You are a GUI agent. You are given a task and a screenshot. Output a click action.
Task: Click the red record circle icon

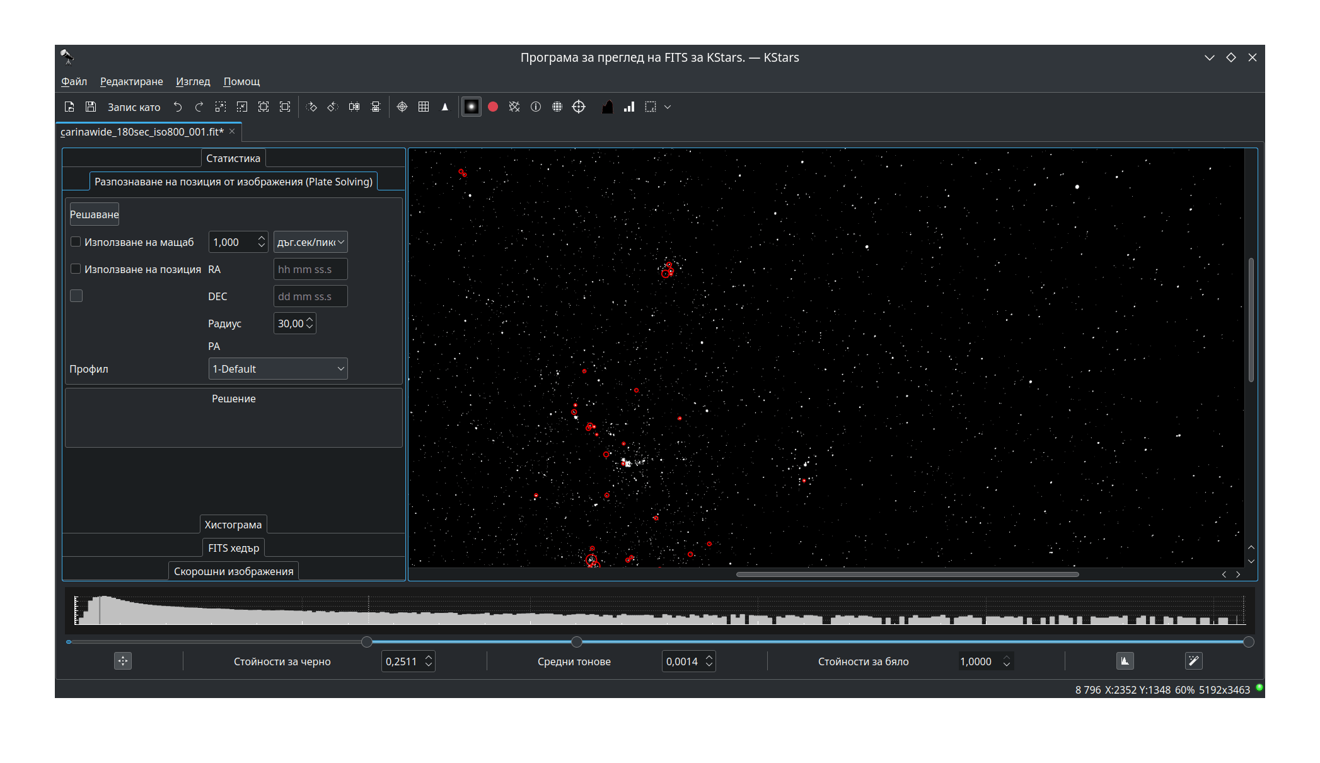click(x=493, y=107)
